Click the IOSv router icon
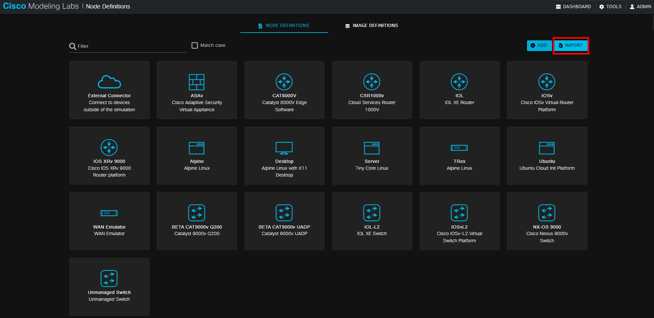This screenshot has height=318, width=654. (547, 82)
